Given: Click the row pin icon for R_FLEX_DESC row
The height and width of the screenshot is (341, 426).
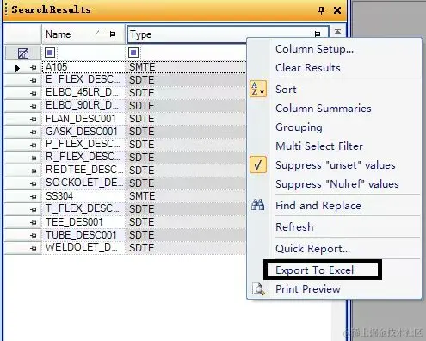Looking at the screenshot, I should point(34,158).
